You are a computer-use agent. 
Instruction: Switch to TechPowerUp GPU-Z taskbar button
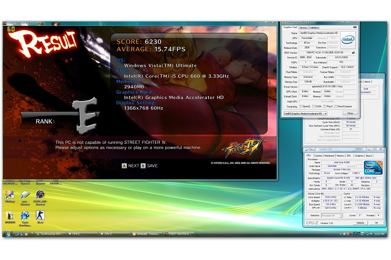51,234
